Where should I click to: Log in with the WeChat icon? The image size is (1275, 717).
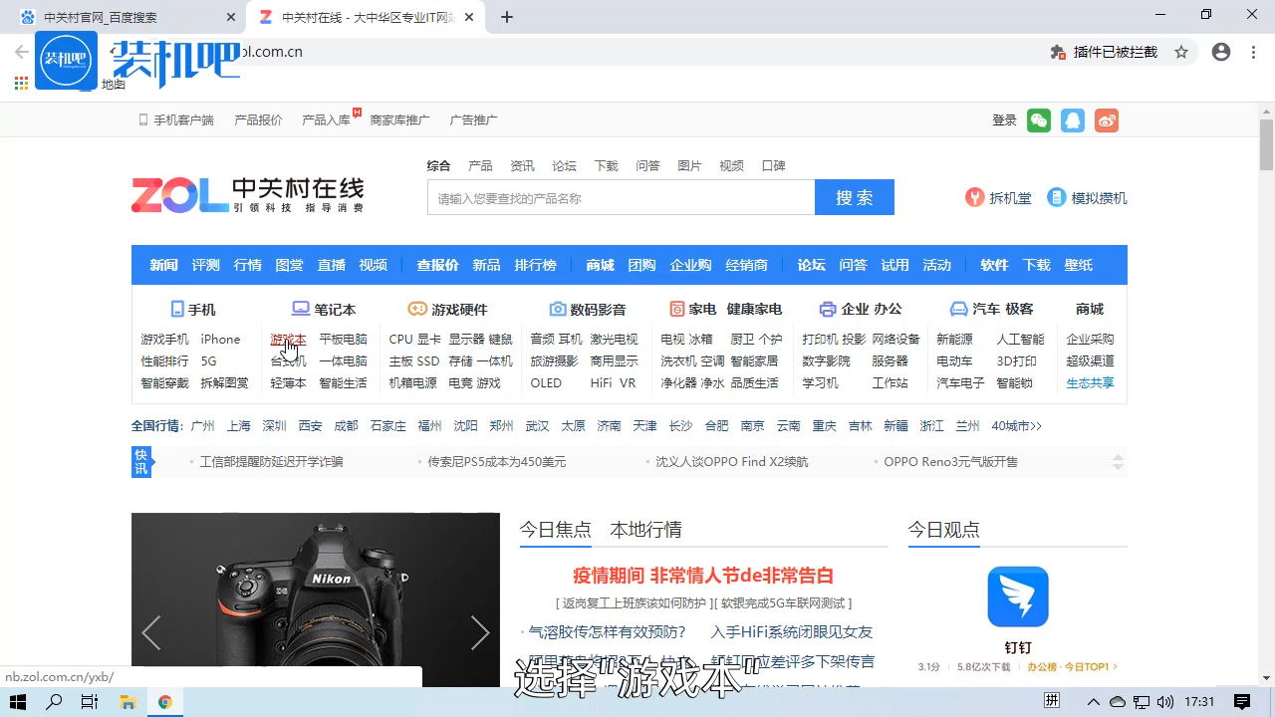click(1038, 119)
